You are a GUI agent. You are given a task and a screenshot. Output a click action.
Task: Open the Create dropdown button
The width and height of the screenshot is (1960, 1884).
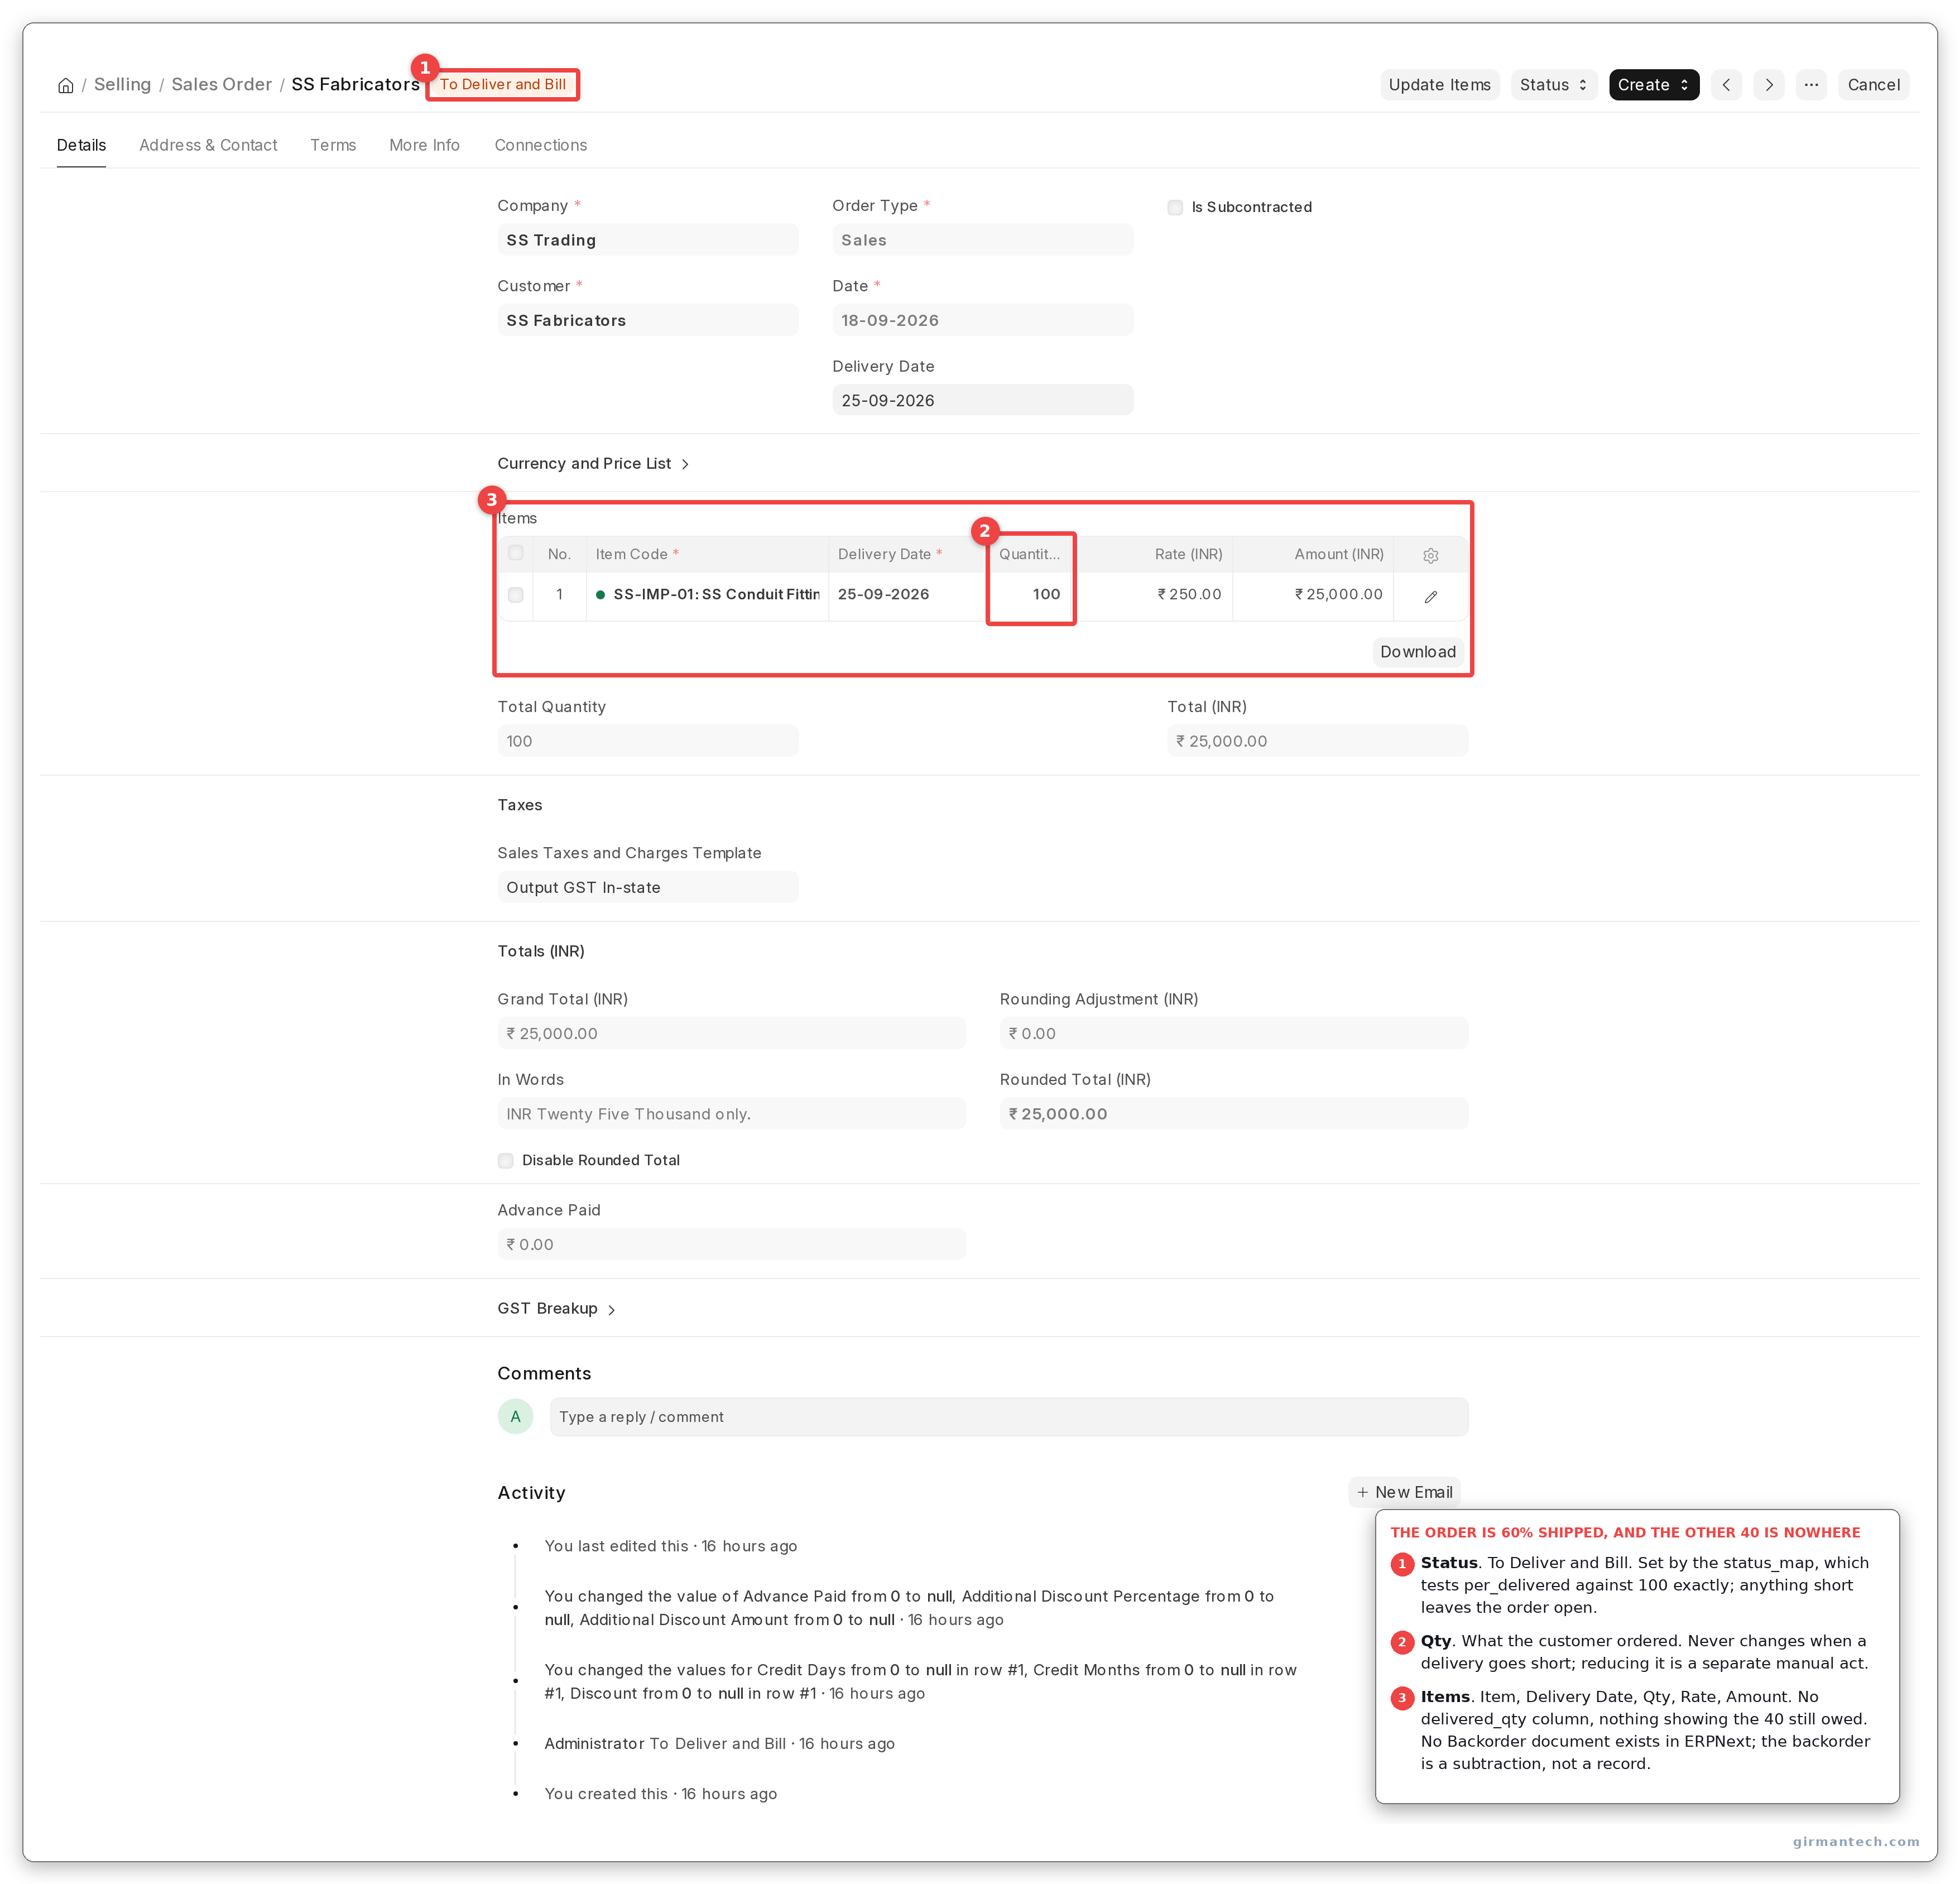(x=1653, y=85)
